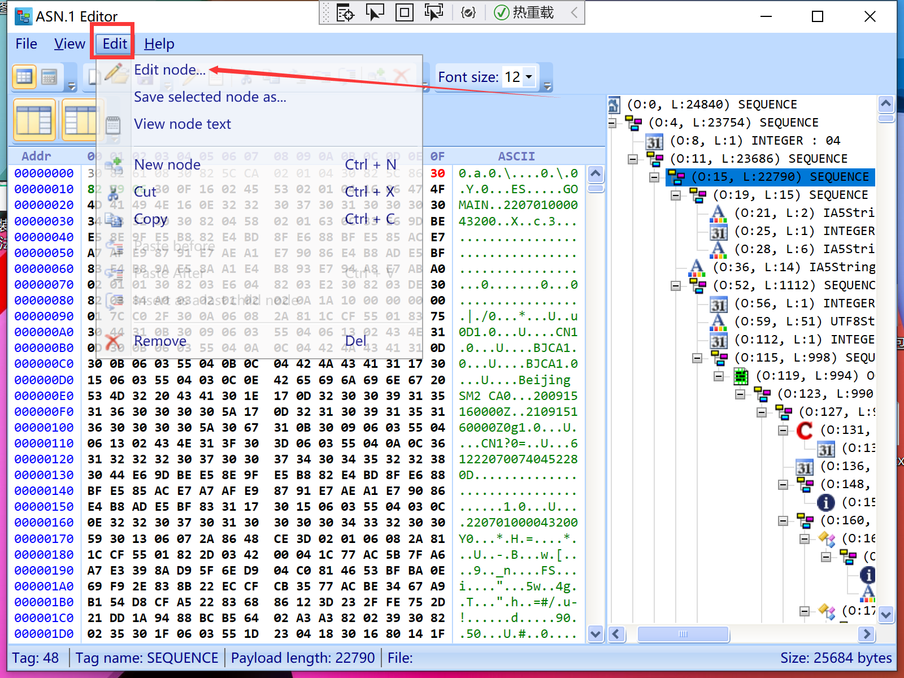Image resolution: width=904 pixels, height=678 pixels.
Task: Collapse the (0:131 context-specific C node
Action: [783, 430]
